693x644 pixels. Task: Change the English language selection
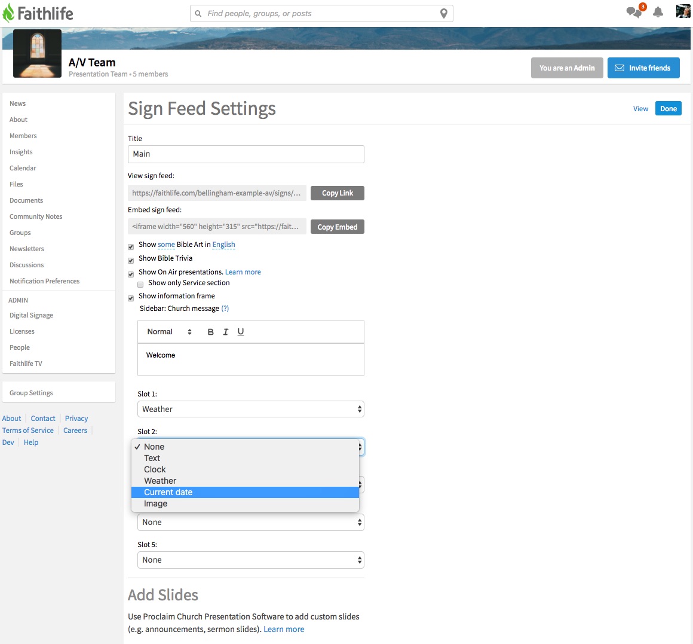(x=223, y=245)
